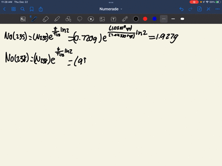Screen dimensions: 222x166
Task: Choose the black pen color
Action: (136, 19)
